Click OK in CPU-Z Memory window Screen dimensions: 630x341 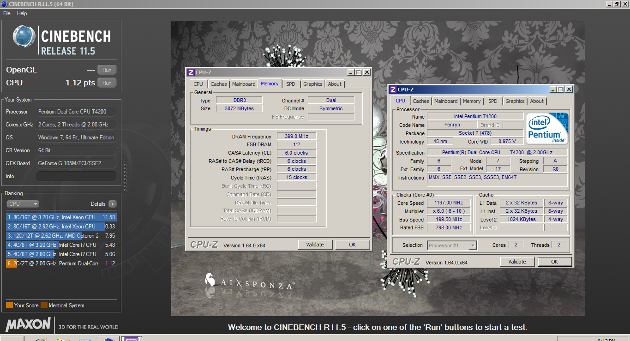click(352, 245)
